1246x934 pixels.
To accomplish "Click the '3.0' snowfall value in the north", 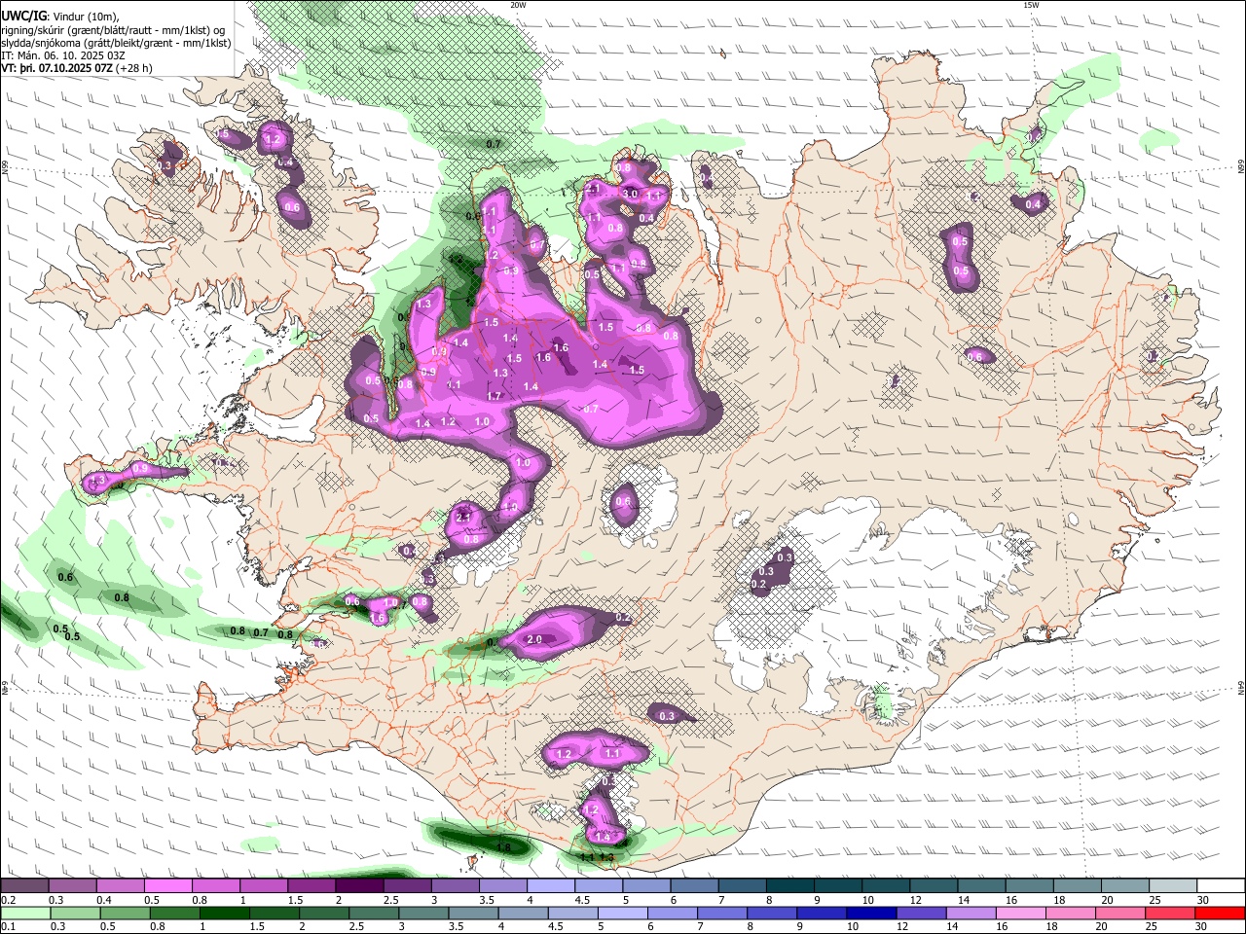I will click(x=630, y=194).
